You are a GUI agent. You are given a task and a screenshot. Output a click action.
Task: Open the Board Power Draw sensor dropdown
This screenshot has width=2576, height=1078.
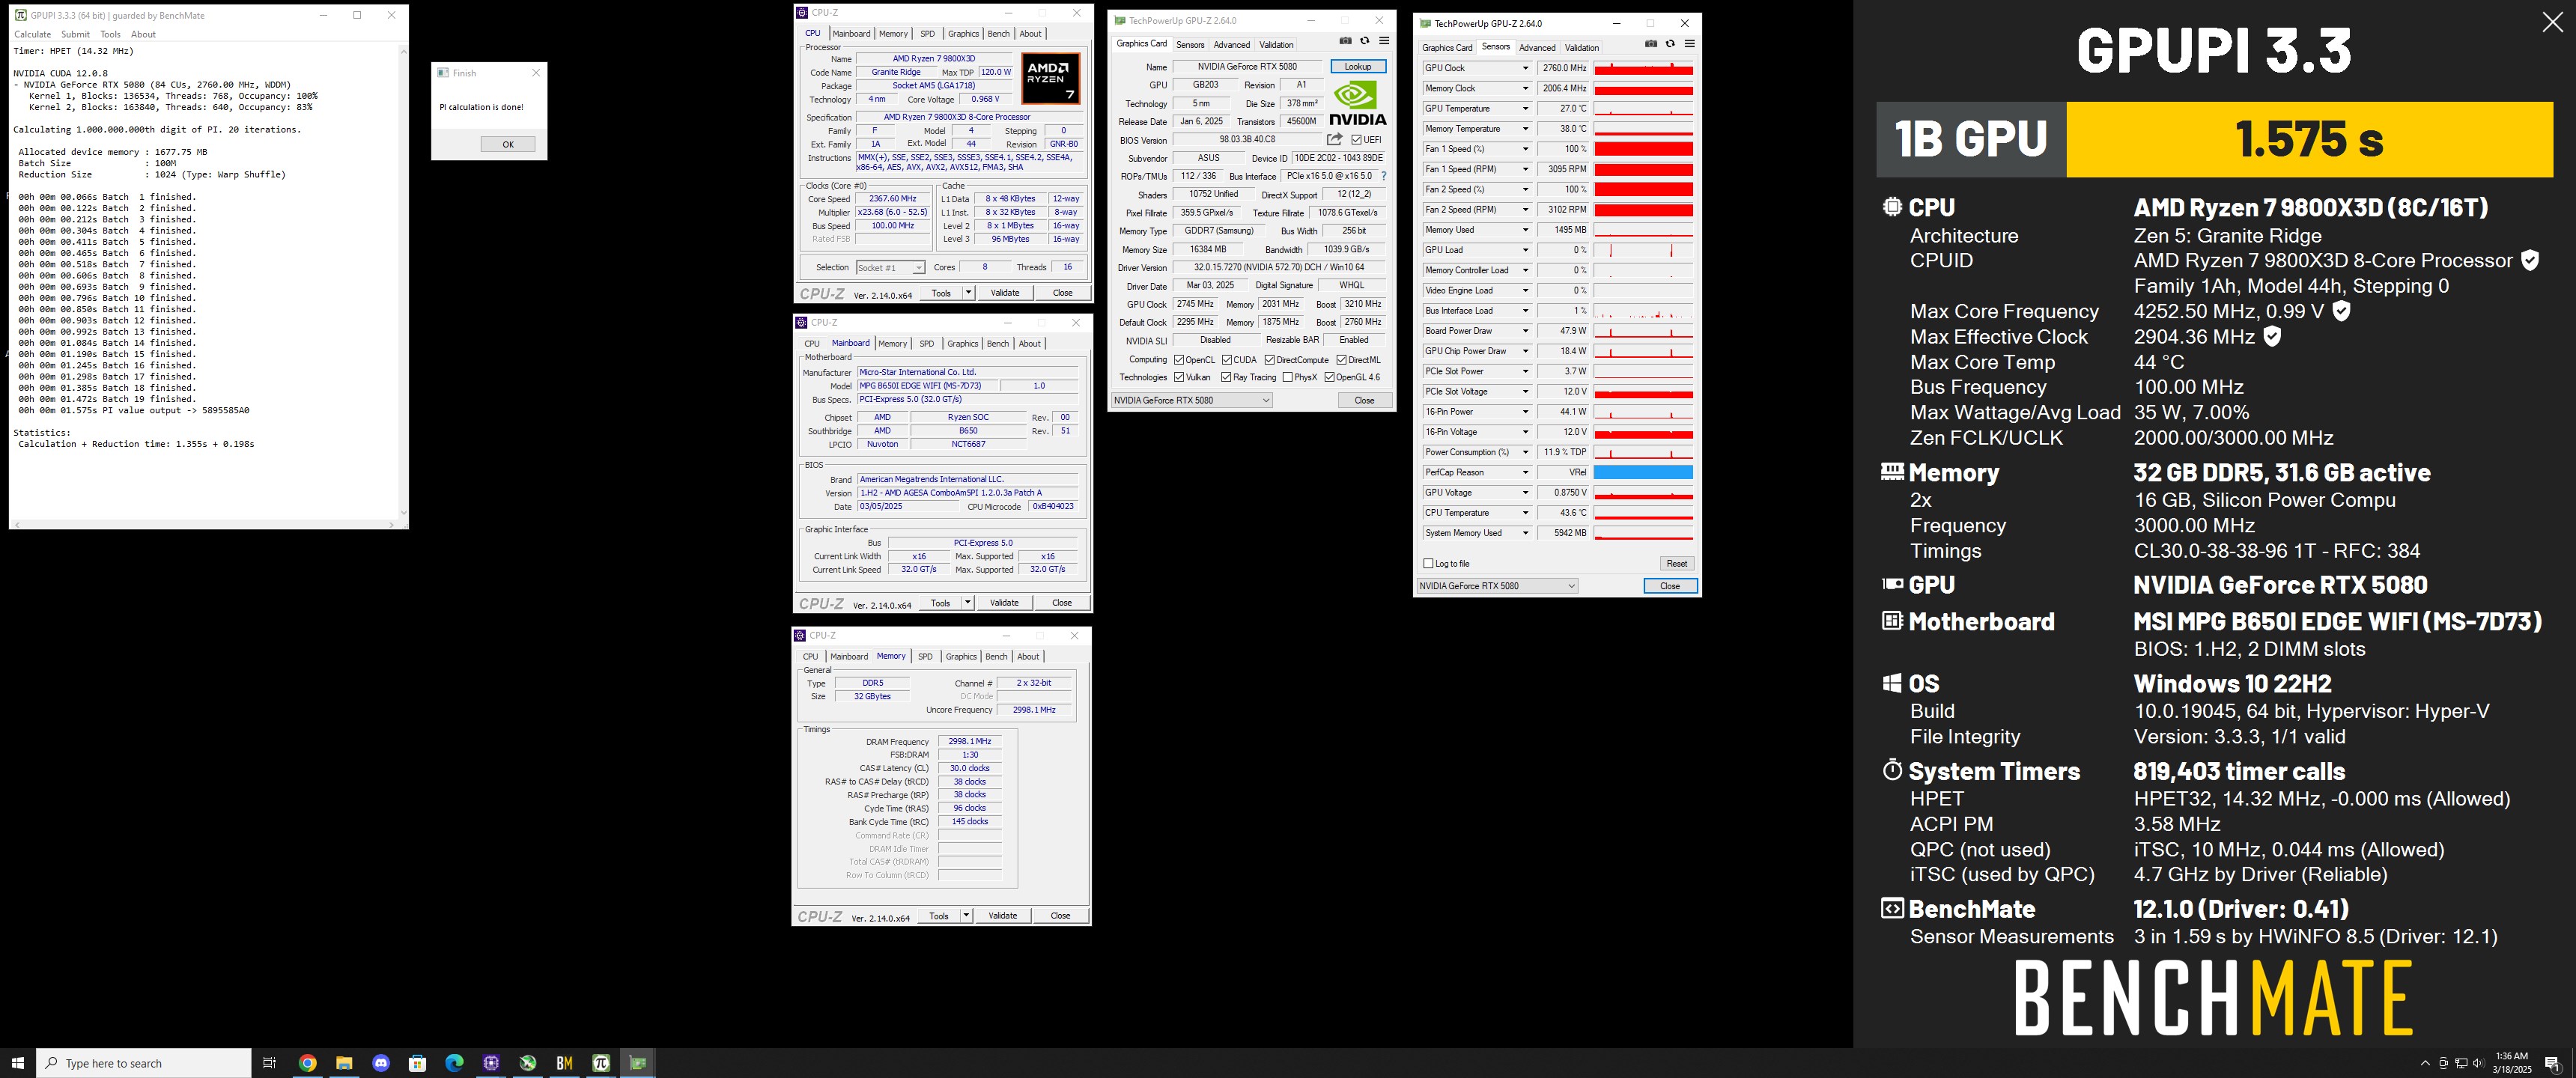click(1525, 331)
